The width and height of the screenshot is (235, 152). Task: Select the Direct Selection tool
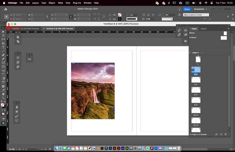(x=3, y=32)
